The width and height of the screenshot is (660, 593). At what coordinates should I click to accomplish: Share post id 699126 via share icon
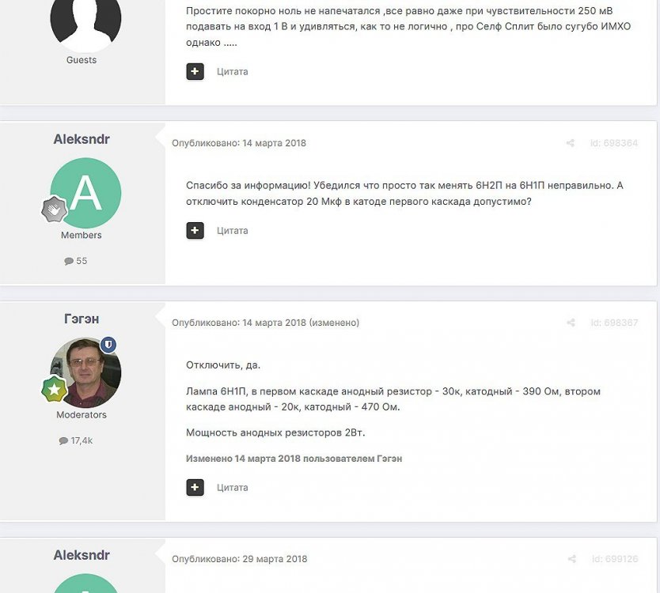coord(571,559)
